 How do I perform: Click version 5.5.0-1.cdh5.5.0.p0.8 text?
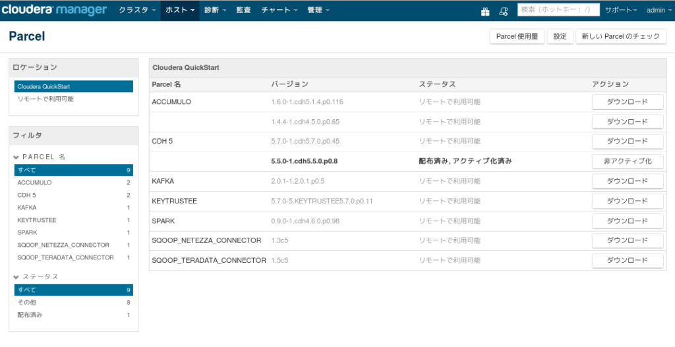coord(305,161)
